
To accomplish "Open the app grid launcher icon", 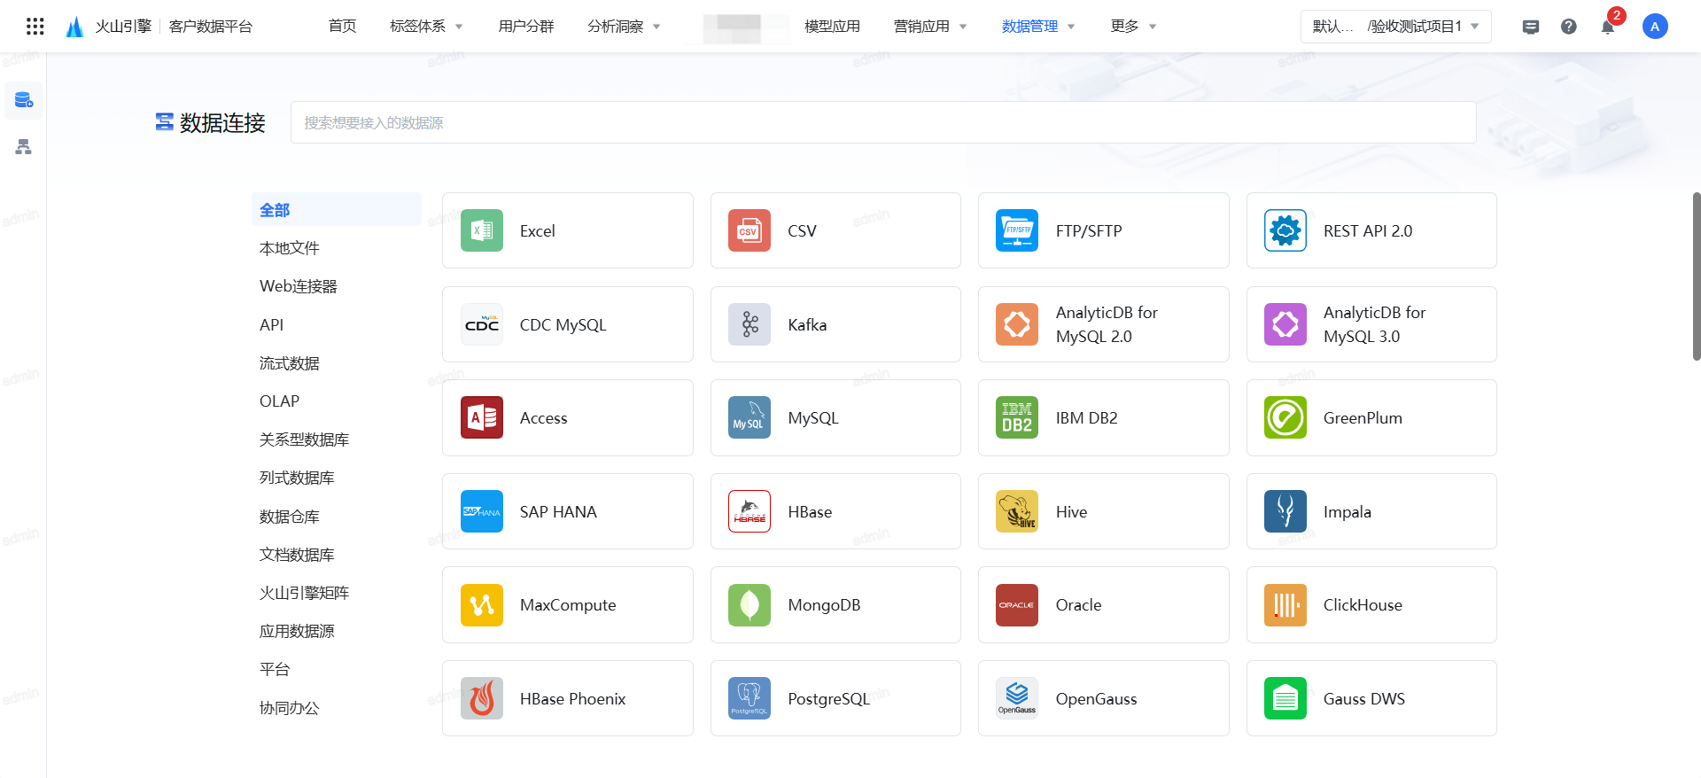I will coord(35,27).
